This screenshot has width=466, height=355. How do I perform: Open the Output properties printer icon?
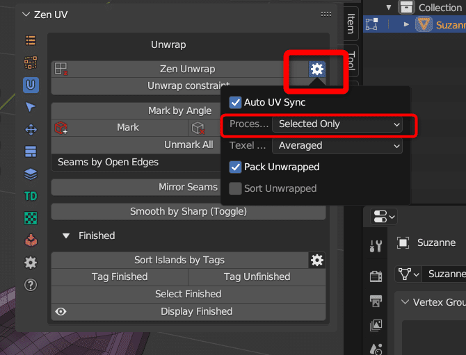[376, 301]
